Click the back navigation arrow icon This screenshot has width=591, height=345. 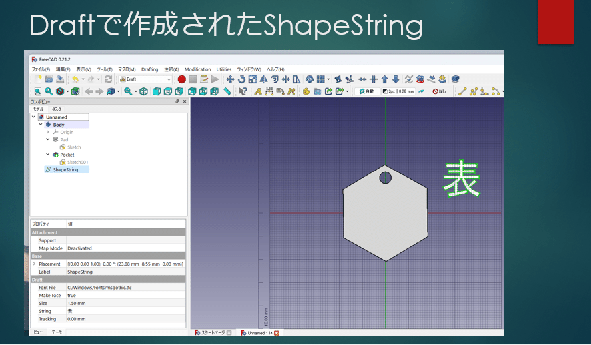(x=89, y=91)
